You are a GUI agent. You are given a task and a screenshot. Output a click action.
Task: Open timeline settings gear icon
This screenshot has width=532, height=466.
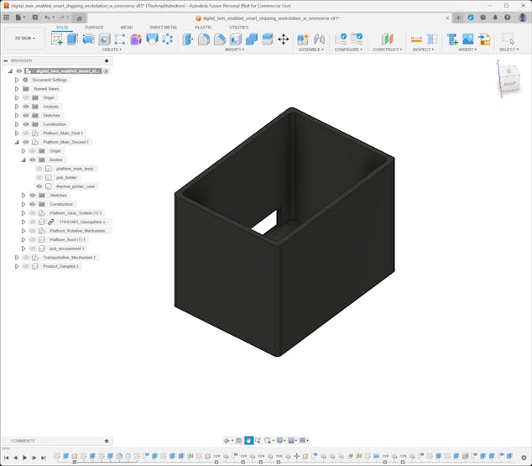(x=525, y=458)
